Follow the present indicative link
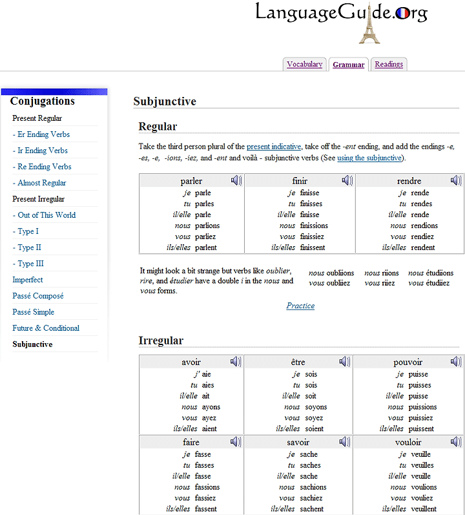The width and height of the screenshot is (465, 515). 274,147
